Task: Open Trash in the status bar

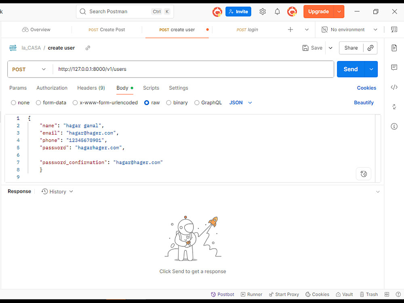Action: (369, 294)
